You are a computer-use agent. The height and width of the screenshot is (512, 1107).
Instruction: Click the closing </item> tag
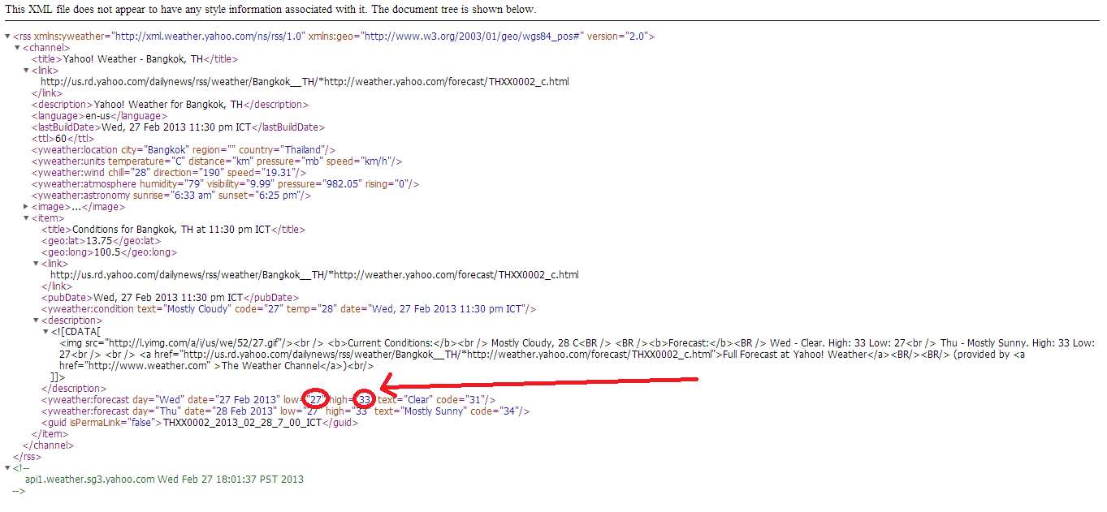51,434
